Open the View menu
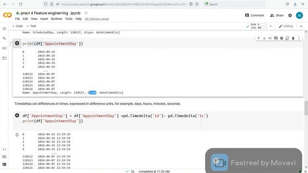 [x=34, y=19]
